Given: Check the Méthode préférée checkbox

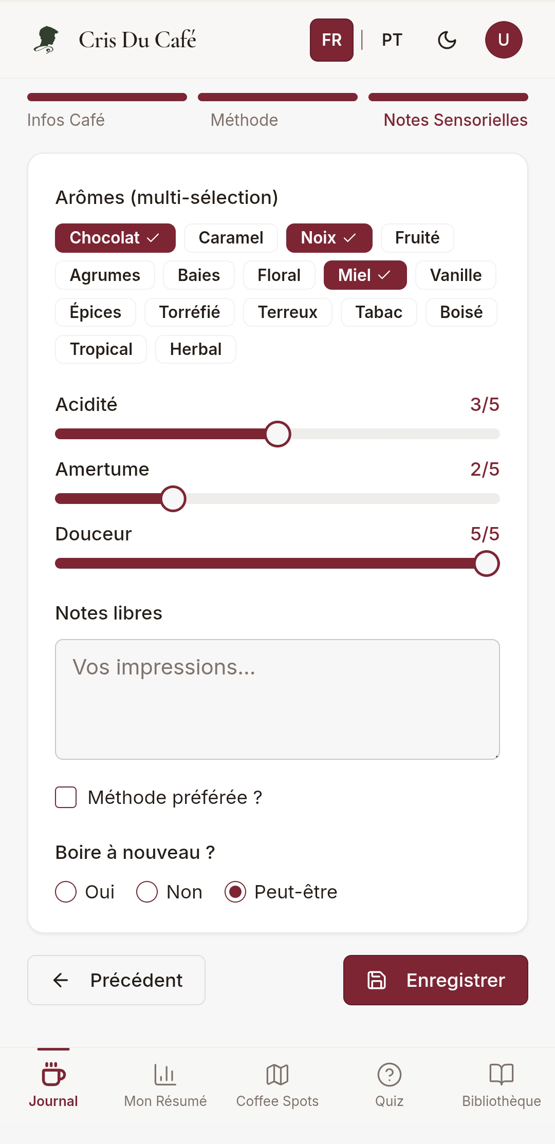Looking at the screenshot, I should tap(66, 797).
